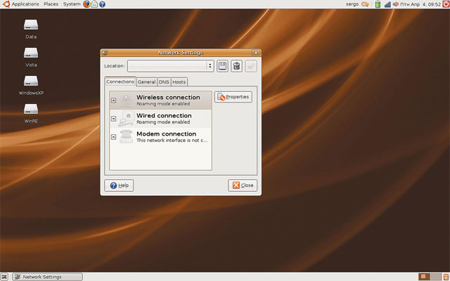Open Properties for selected connection
The image size is (450, 281).
tap(233, 97)
